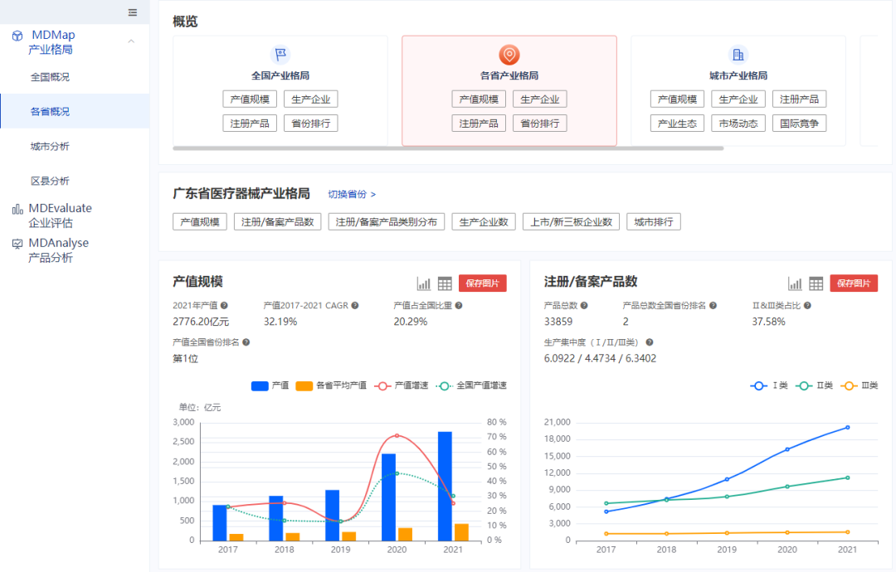Click the hamburger icon atop the sidebar

pyautogui.click(x=132, y=12)
